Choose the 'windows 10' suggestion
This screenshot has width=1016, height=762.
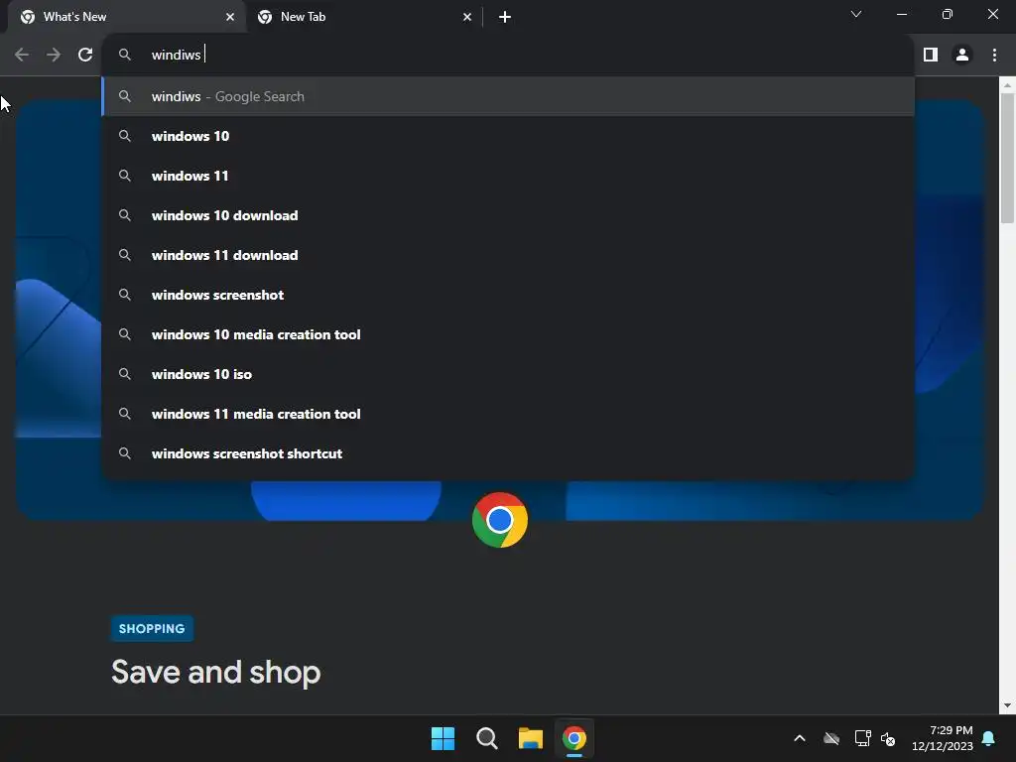tap(508, 136)
